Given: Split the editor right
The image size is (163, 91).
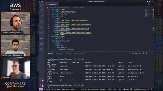Looking at the screenshot, I should [x=149, y=4].
